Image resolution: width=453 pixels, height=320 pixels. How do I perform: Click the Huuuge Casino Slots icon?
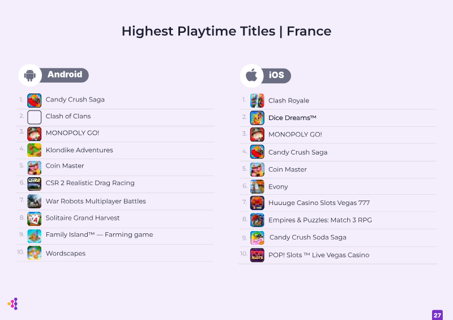point(257,203)
